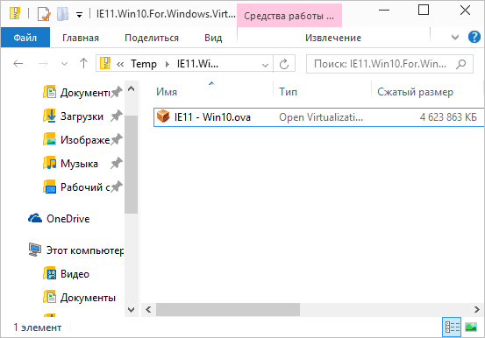Viewport: 485px width, 338px height.
Task: Click the Temp breadcrumb in address bar
Action: [x=144, y=64]
